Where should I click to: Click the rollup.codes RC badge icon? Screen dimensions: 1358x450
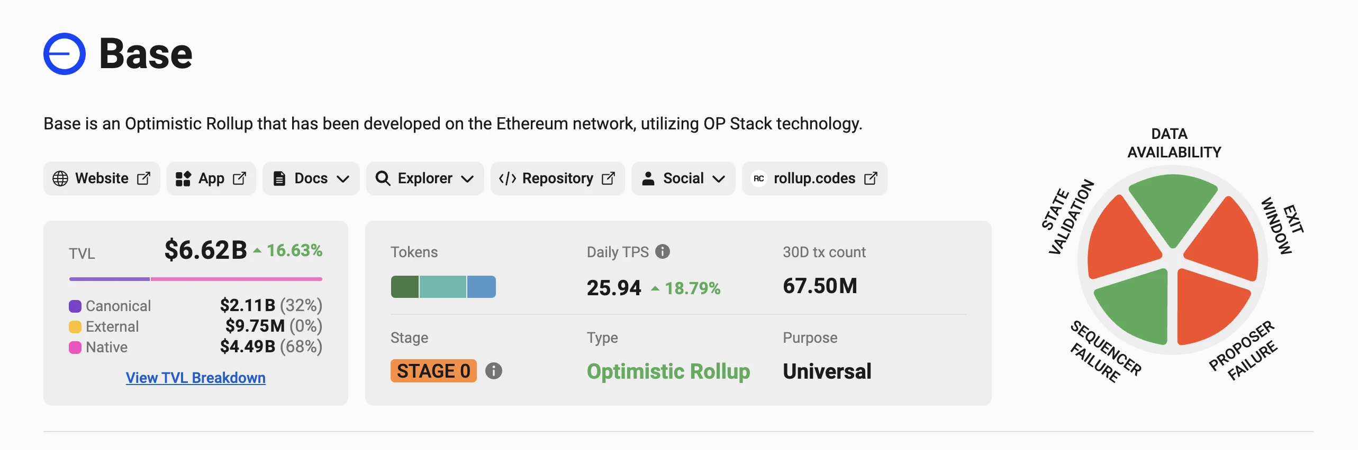point(758,179)
